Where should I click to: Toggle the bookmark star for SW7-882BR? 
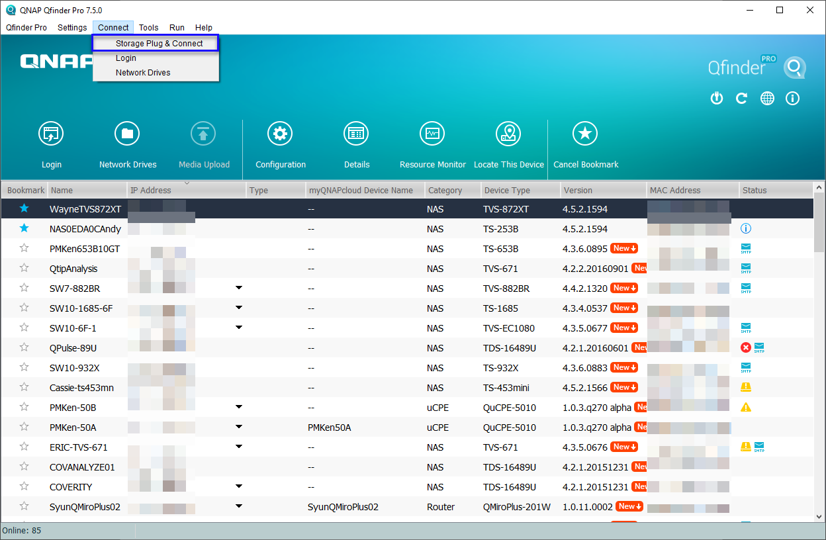point(24,288)
